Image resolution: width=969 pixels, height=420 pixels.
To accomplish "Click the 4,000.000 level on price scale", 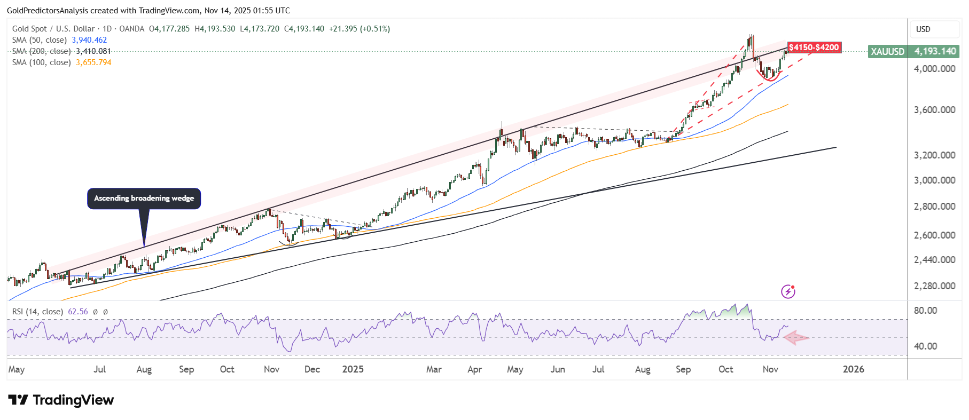I will pyautogui.click(x=934, y=69).
